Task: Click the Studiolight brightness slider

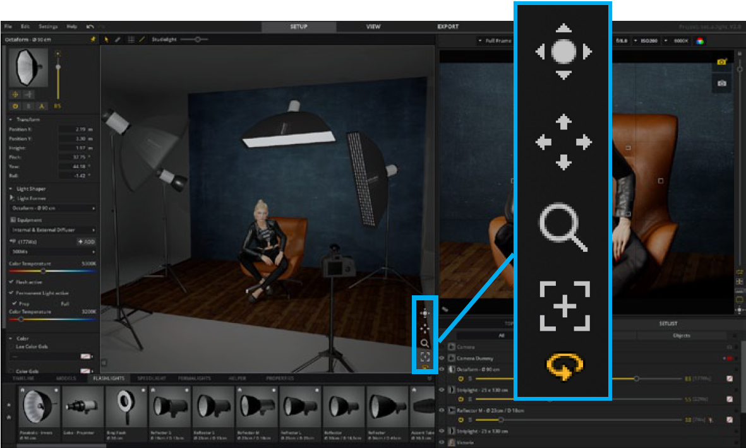Action: click(x=197, y=39)
